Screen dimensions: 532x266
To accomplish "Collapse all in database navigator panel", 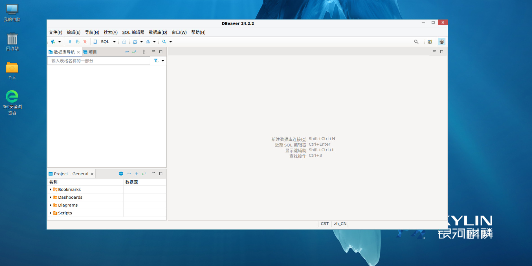I will click(x=127, y=52).
